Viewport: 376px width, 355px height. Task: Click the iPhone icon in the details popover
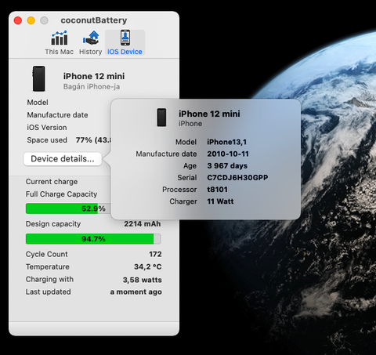(161, 118)
